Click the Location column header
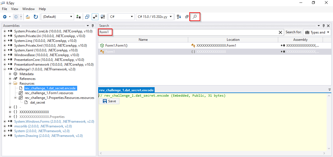This screenshot has height=157, width=333. (233, 40)
